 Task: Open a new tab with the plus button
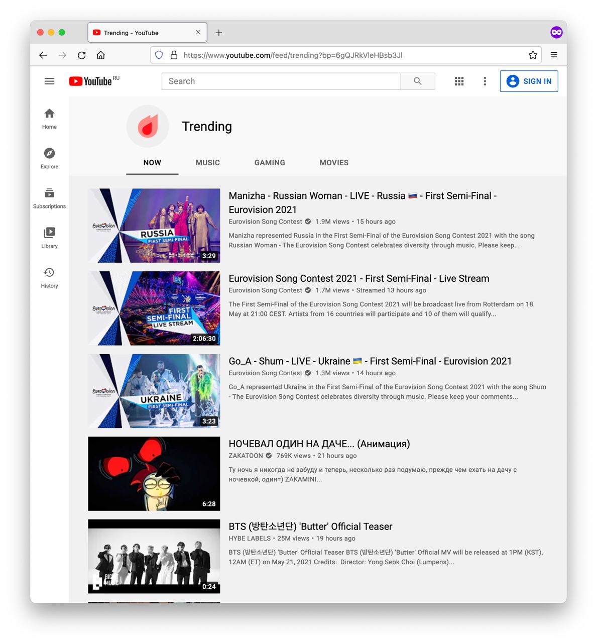click(x=219, y=33)
